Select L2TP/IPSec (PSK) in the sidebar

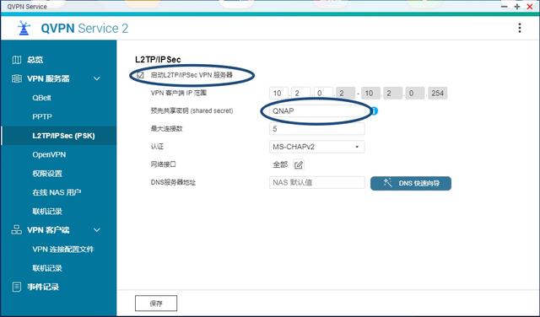[58, 136]
